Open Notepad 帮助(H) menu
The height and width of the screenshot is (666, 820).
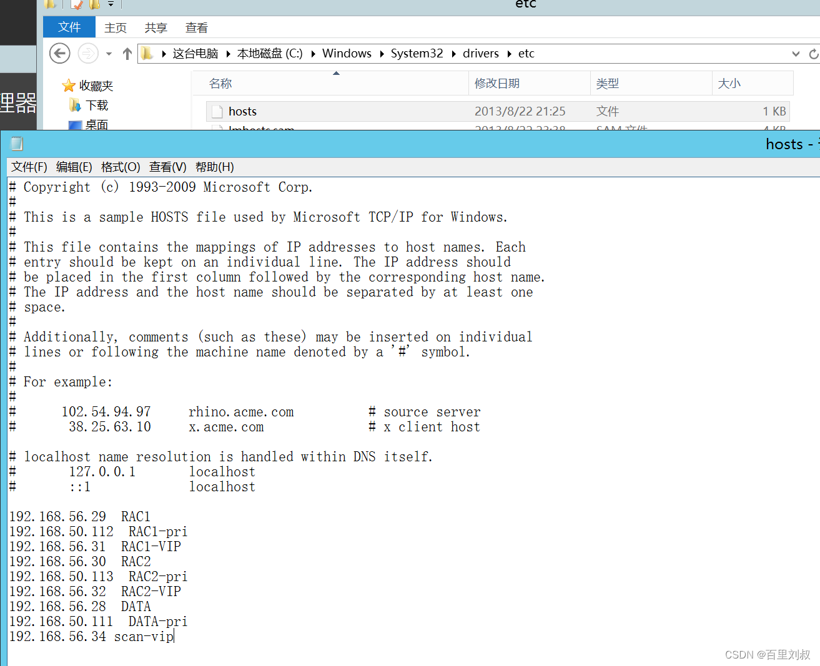(x=215, y=167)
